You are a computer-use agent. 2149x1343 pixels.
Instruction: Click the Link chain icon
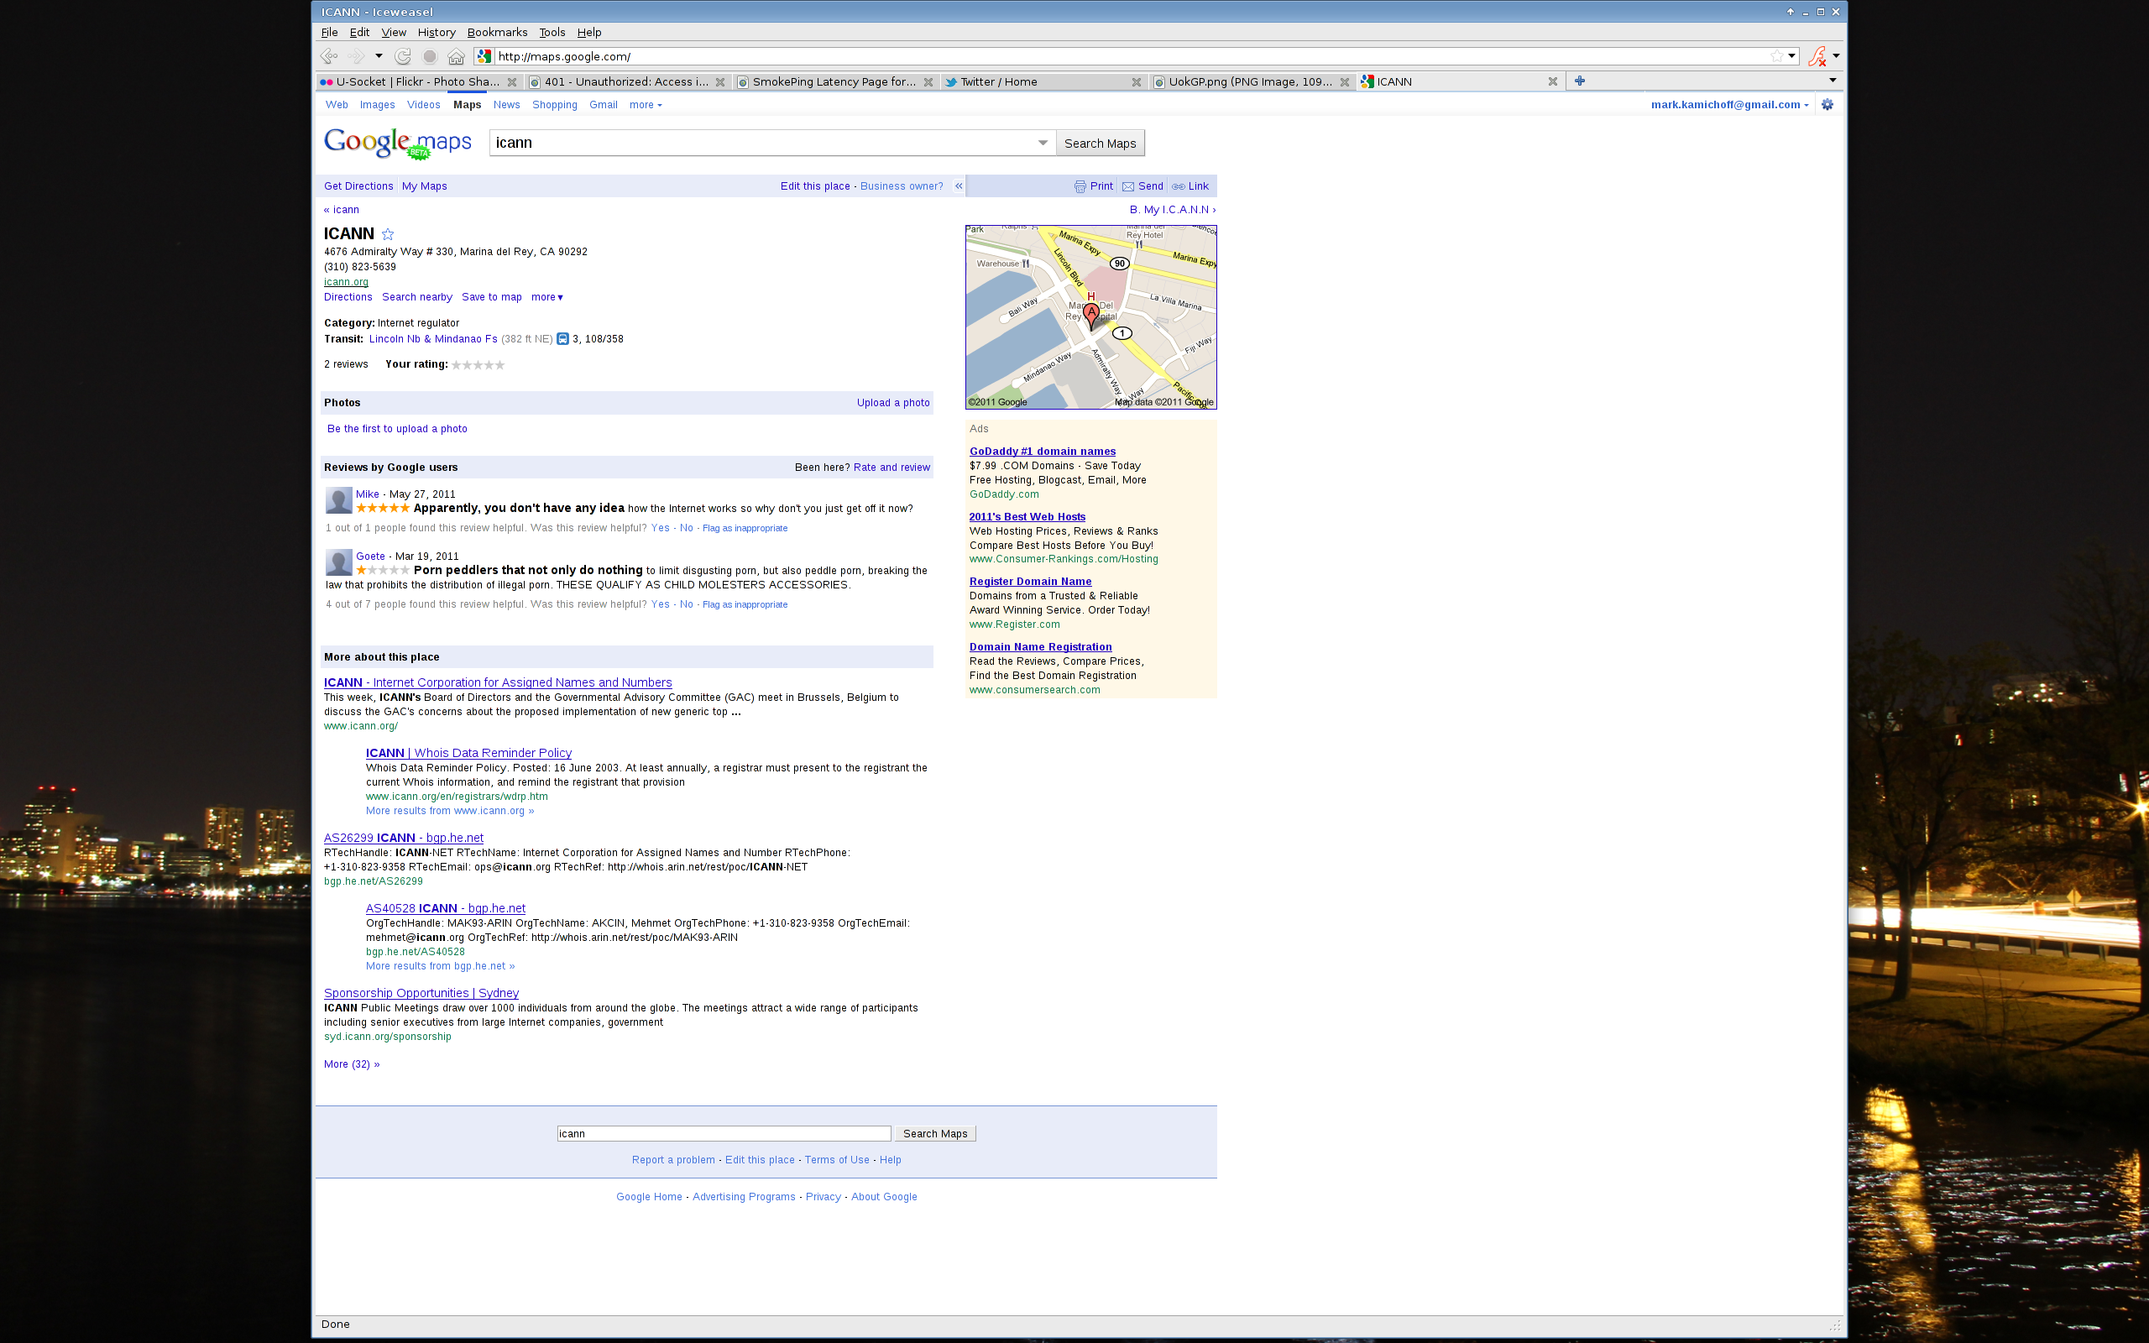(x=1179, y=186)
